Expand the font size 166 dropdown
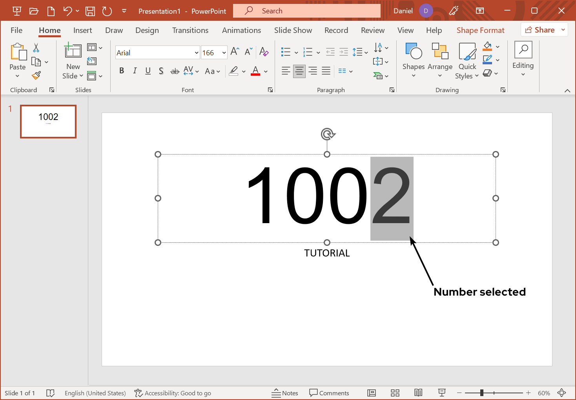This screenshot has width=576, height=400. coord(224,53)
